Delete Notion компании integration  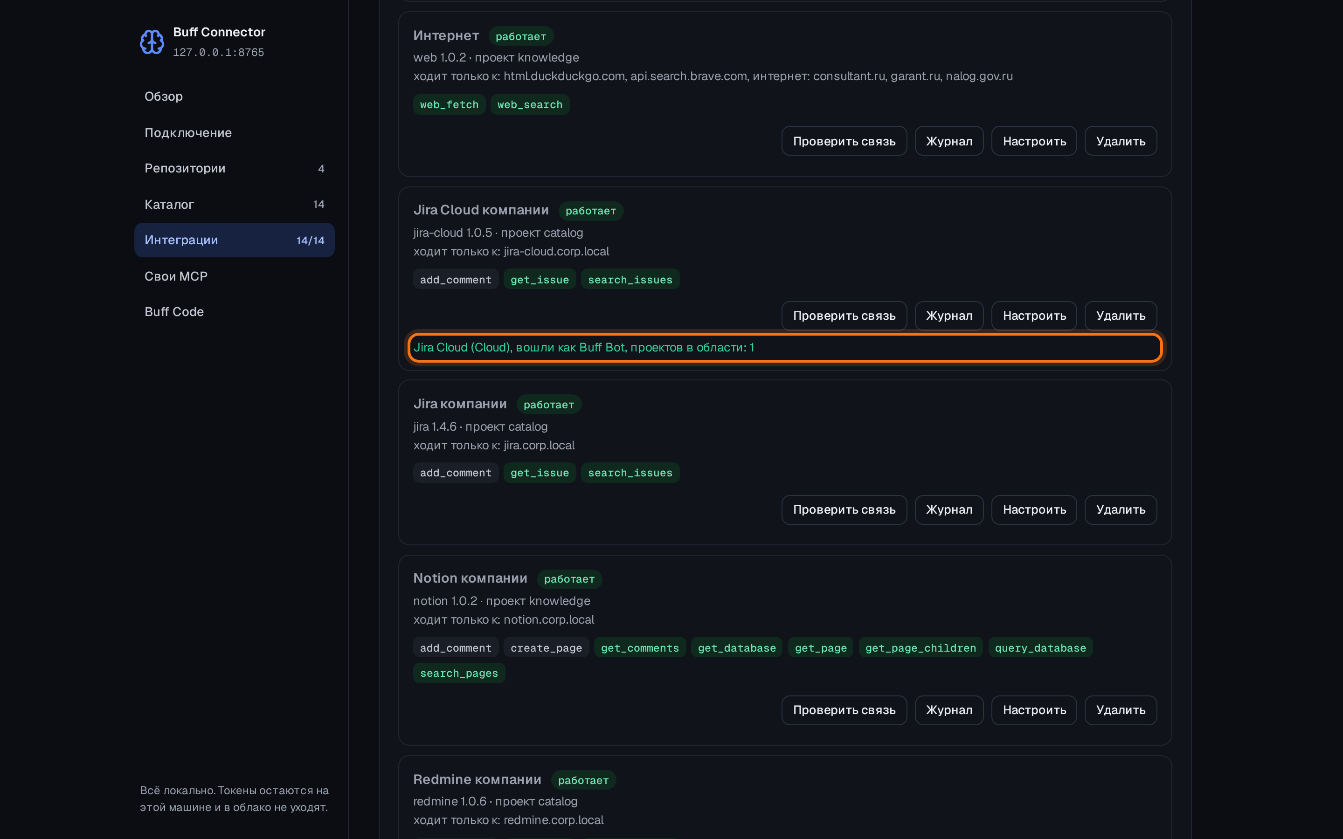(x=1121, y=710)
